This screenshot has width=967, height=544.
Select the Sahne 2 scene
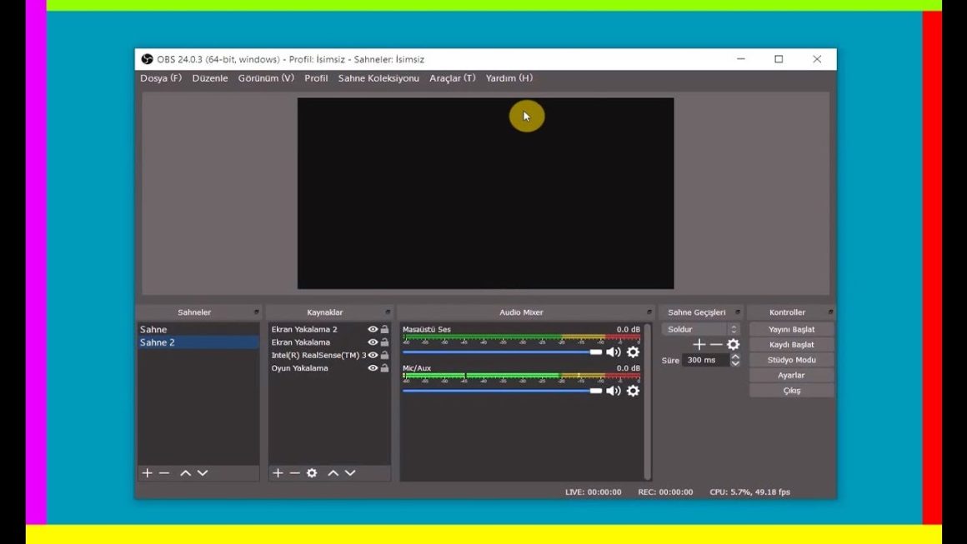pos(198,342)
